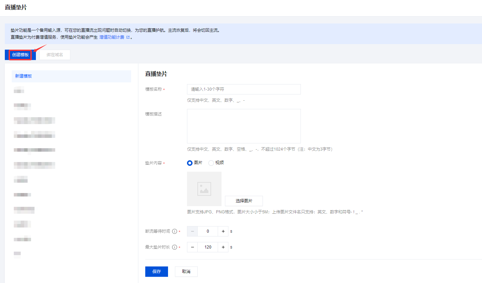Open the 增值功能计费 link

112,37
